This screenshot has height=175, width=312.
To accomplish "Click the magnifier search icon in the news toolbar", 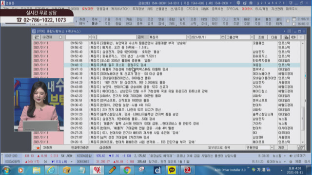I will point(94,37).
